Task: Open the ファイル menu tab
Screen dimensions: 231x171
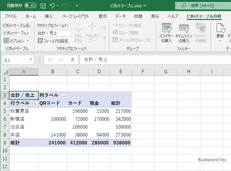Action: pos(10,16)
